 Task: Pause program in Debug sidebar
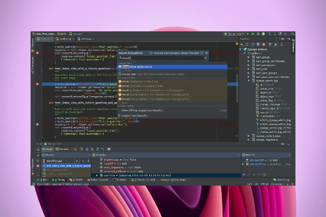tap(38, 161)
